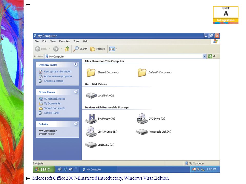
Task: Open the Help menu
Action: tap(86, 41)
